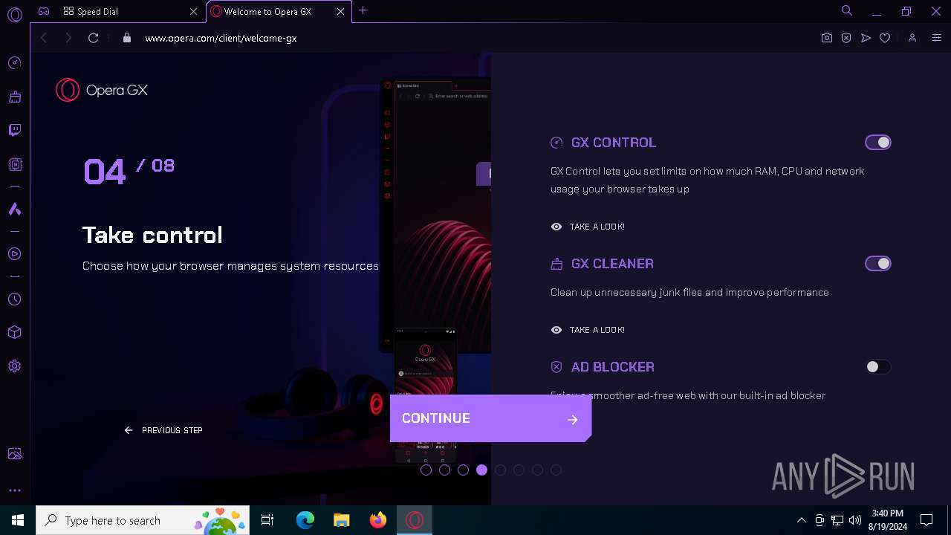Open the ad blocker shield in address bar

846,38
